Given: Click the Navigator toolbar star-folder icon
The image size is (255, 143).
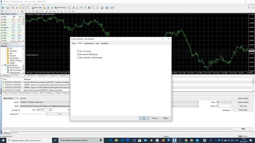Looking at the screenshot, I should pos(20,8).
